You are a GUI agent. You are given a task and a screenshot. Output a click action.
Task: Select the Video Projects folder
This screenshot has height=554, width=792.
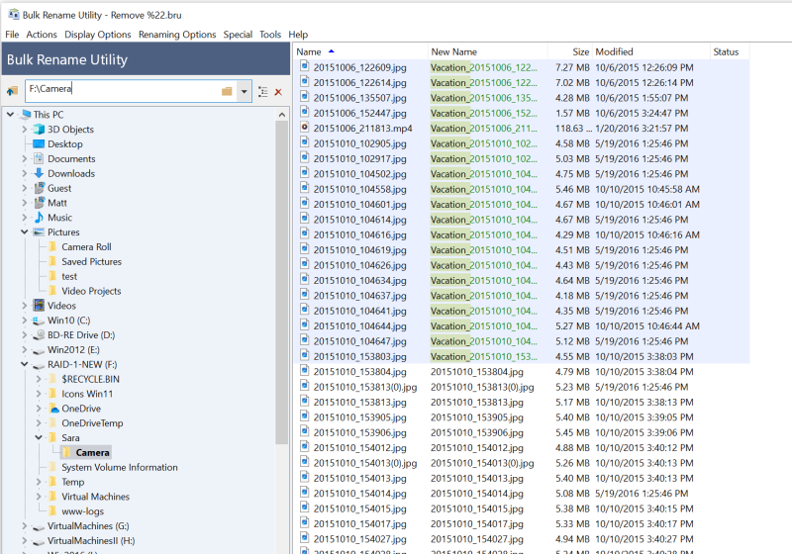pos(91,291)
